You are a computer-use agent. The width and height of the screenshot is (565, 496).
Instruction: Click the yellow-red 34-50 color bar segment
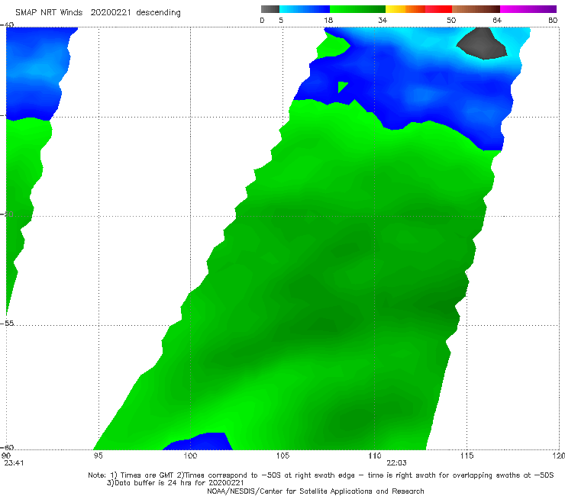418,9
